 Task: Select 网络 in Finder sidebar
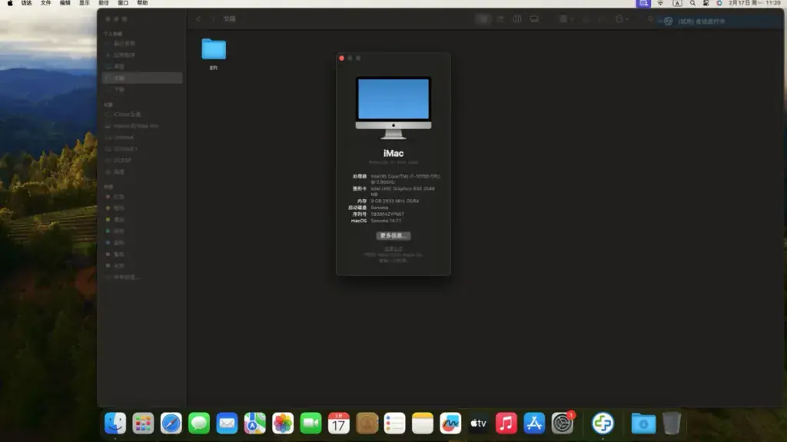point(142,171)
